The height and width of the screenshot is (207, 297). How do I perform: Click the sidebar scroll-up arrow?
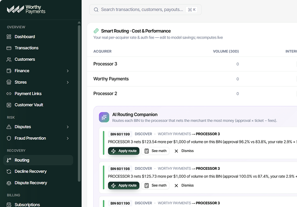pyautogui.click(x=79, y=22)
